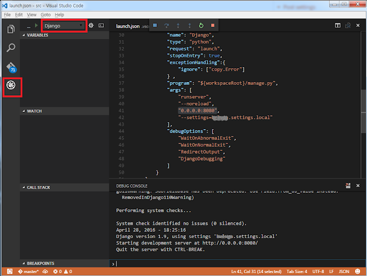Screen dimensions: 367x276
Task: Open launch.json with the gear icon
Action: (91, 25)
